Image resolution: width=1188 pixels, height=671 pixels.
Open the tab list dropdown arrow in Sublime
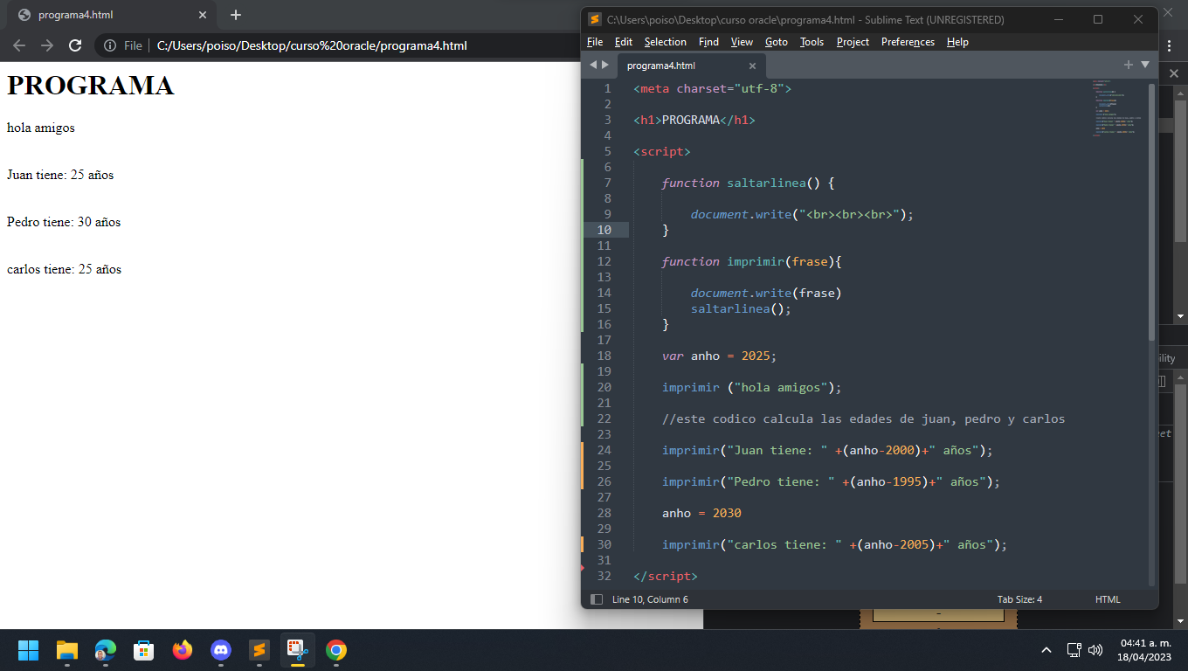pos(1145,65)
